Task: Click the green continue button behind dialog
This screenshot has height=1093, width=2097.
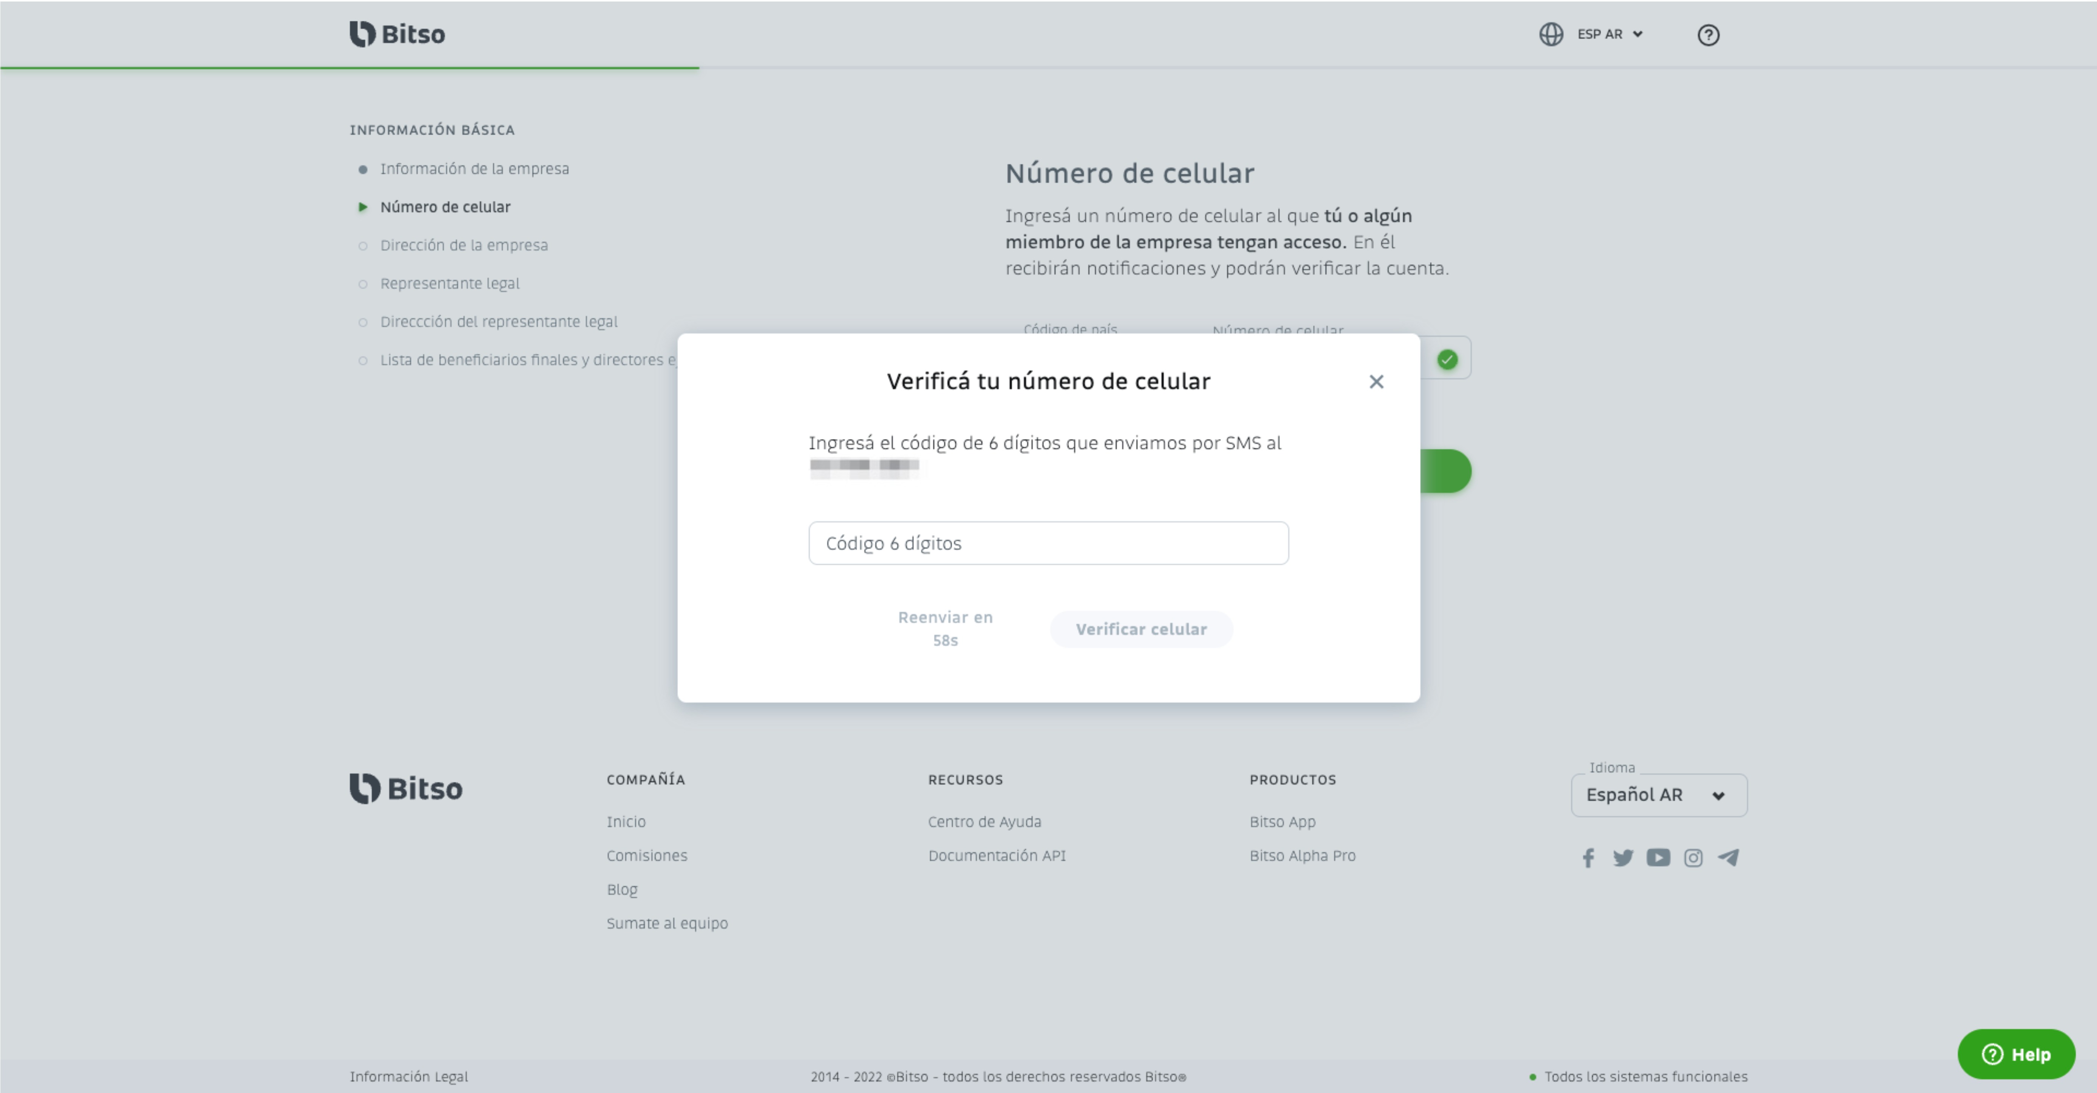Action: point(1446,471)
